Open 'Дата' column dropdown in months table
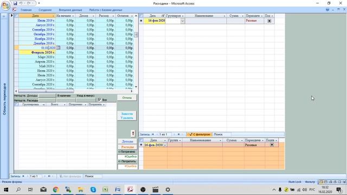 click(x=53, y=16)
